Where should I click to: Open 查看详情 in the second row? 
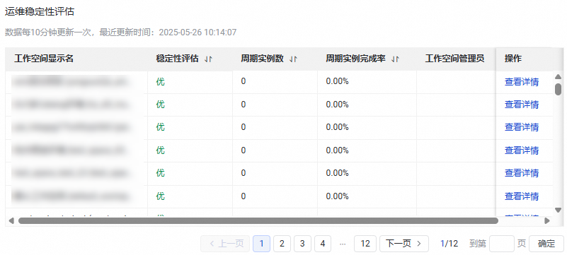(x=522, y=105)
